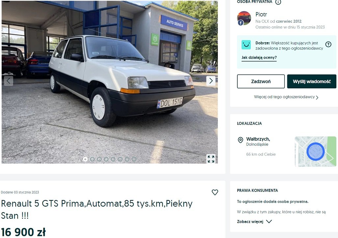Image resolution: width=338 pixels, height=238 pixels.
Task: Click the main Renault 5 photo
Action: point(110,82)
